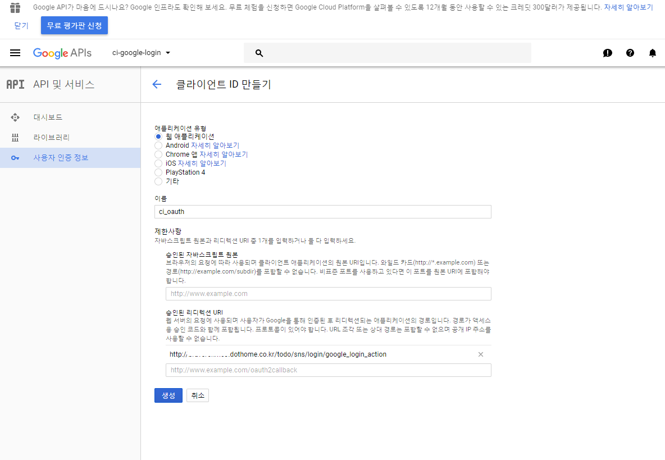The height and width of the screenshot is (460, 665).
Task: Click the Google APIs logo
Action: click(62, 53)
